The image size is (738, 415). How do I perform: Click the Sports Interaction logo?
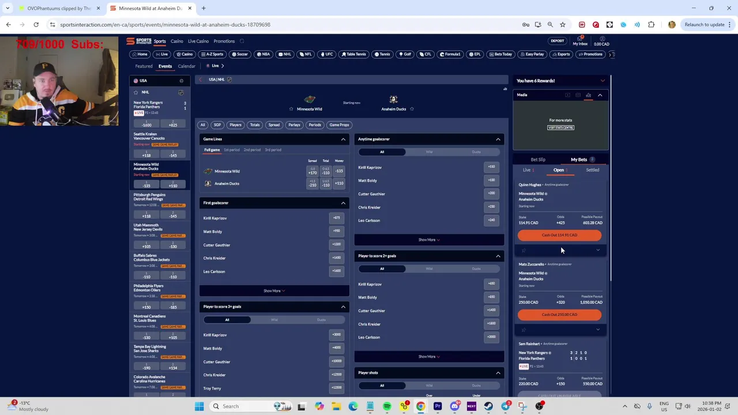(x=139, y=41)
